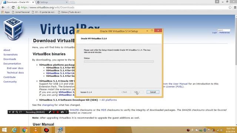Image resolution: width=237 pixels, height=133 pixels.
Task: Open the red screen recorder taskbar icon
Action: [x=46, y=130]
